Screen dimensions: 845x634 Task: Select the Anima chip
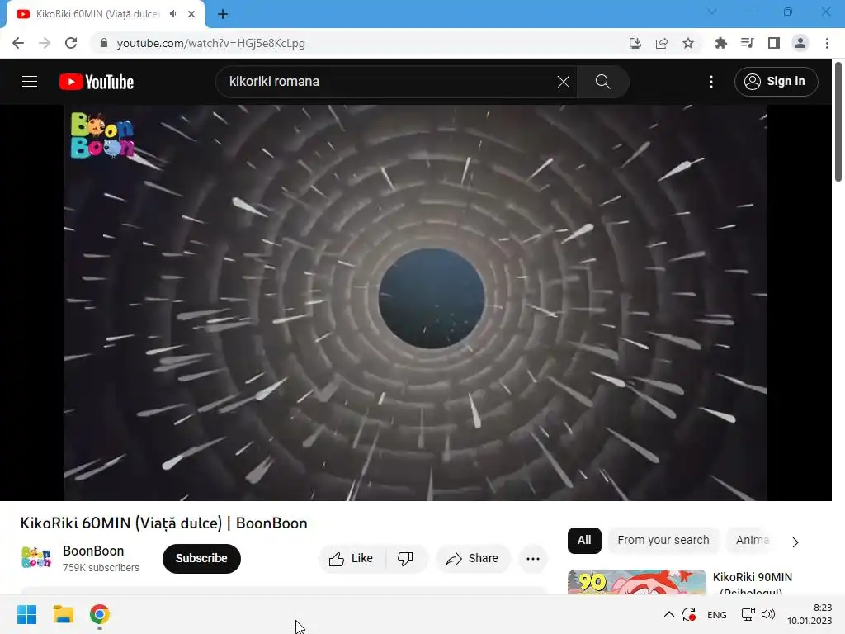(x=753, y=540)
